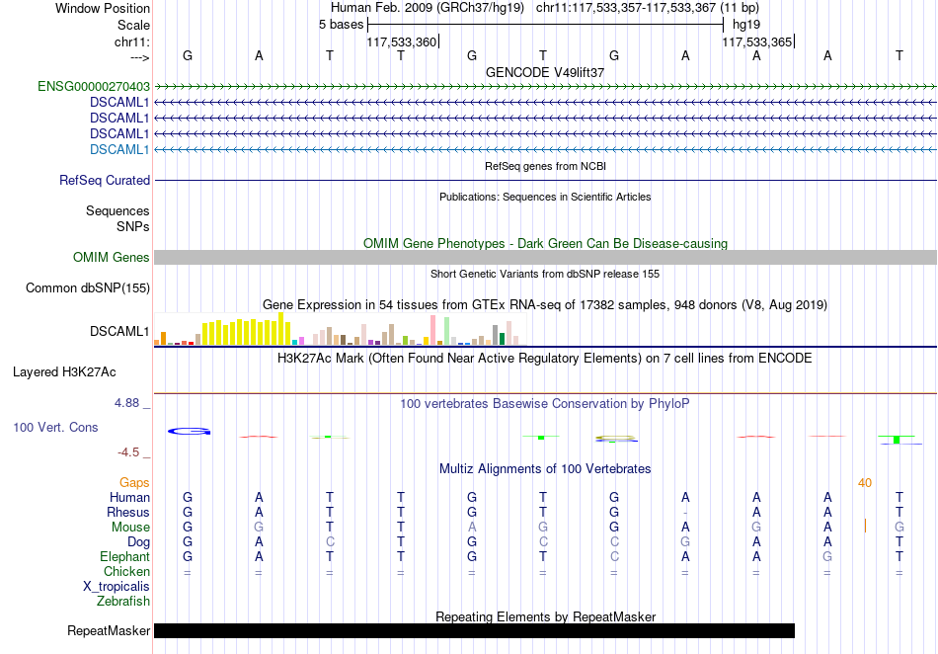This screenshot has width=938, height=654.
Task: Open Multiz Alignments of 100 Vertebrates title
Action: click(x=545, y=469)
